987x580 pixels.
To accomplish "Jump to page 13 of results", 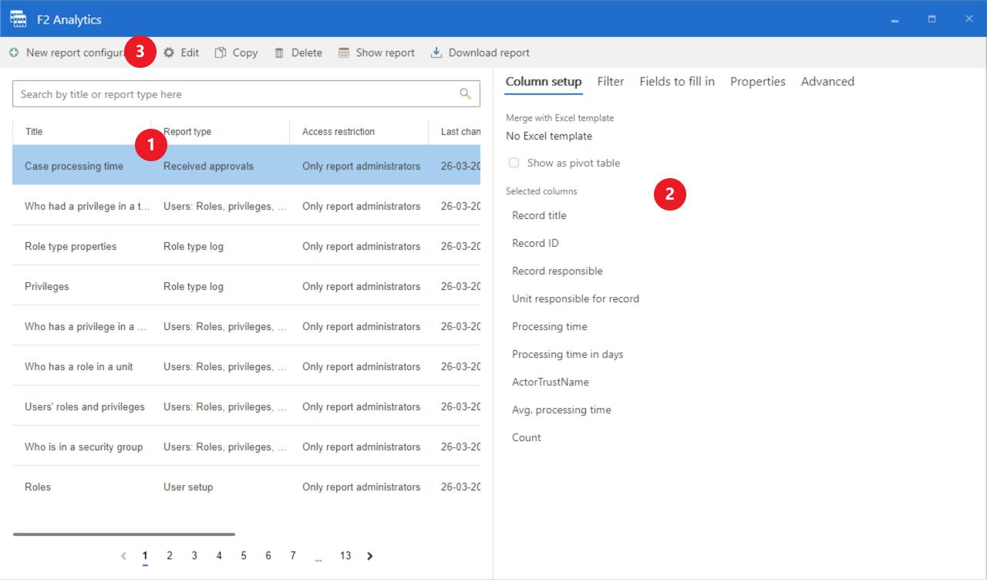I will pos(345,556).
